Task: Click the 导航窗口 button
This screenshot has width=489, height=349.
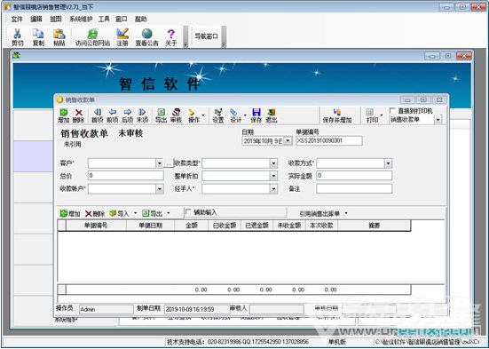Action: tap(206, 36)
